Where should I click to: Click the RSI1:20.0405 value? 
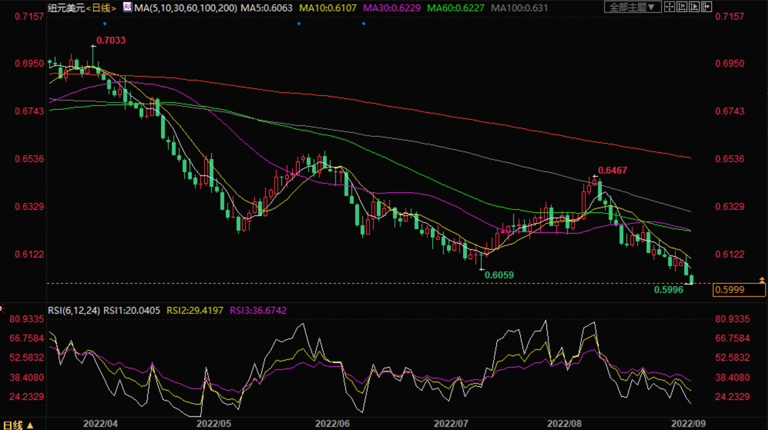pyautogui.click(x=132, y=310)
